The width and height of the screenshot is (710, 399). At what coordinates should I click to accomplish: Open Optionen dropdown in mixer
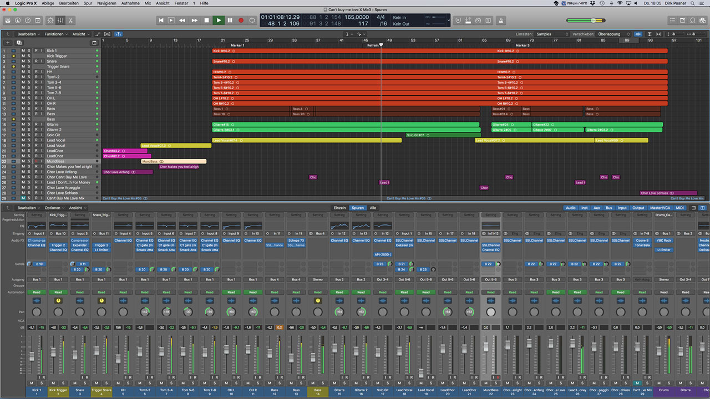[54, 208]
